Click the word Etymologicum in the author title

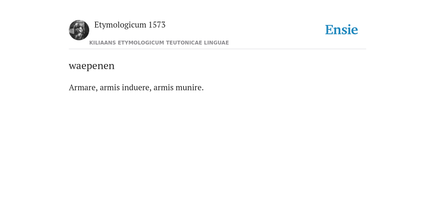(x=120, y=25)
